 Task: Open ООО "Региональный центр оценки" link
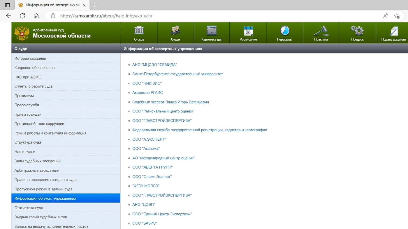[163, 111]
